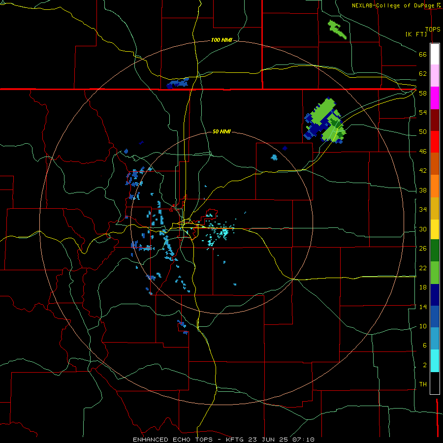Click the small green echo streak at top right
Image resolution: width=443 pixels, height=443 pixels.
pos(337,29)
